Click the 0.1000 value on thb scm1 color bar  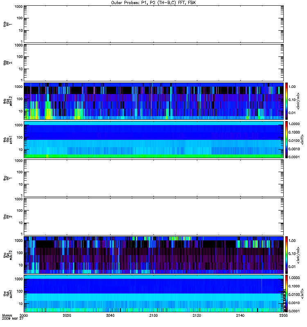click(x=294, y=132)
